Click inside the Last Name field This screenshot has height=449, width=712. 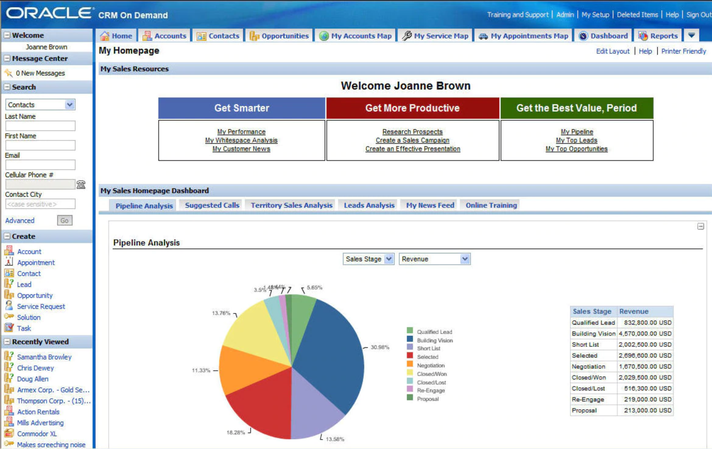40,126
